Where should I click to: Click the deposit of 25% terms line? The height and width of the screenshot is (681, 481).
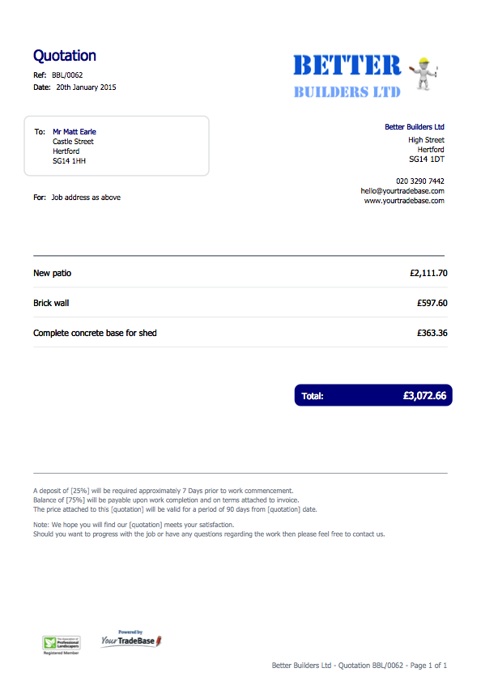[x=164, y=491]
